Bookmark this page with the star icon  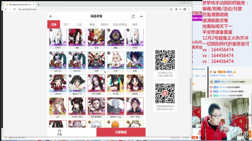[x=171, y=9]
